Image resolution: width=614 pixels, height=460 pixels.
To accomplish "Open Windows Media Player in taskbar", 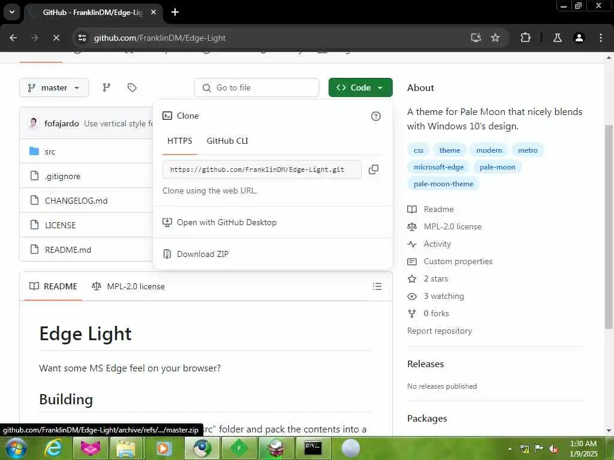I will 163,448.
